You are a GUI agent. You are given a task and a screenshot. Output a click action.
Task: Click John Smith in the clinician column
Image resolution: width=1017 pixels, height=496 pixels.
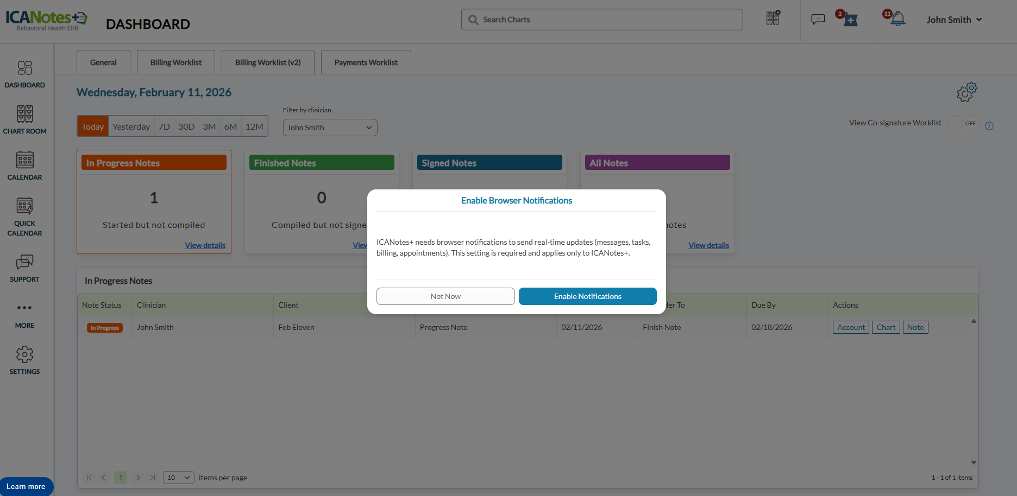click(x=155, y=327)
